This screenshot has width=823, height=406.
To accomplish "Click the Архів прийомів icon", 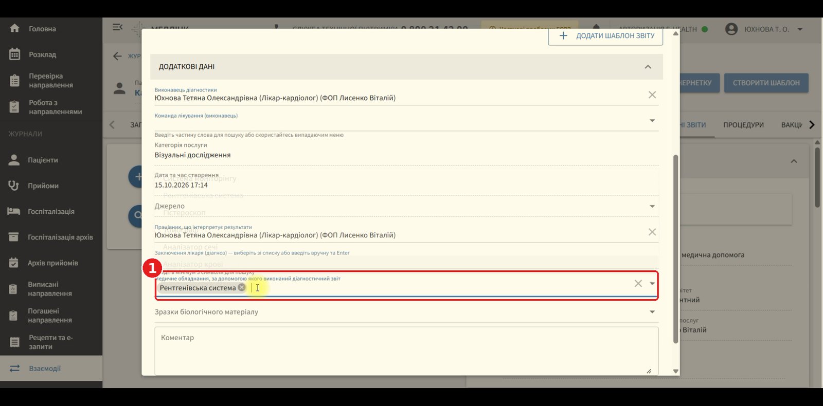I will pos(14,263).
